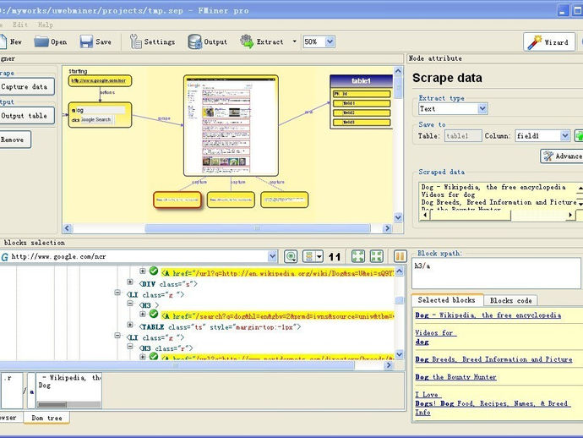583x438 pixels.
Task: Save the project with the floppy icon
Action: 86,41
